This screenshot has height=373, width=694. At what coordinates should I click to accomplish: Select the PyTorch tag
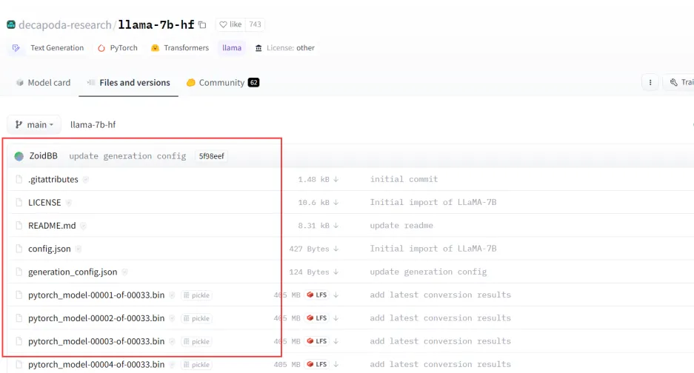[118, 48]
